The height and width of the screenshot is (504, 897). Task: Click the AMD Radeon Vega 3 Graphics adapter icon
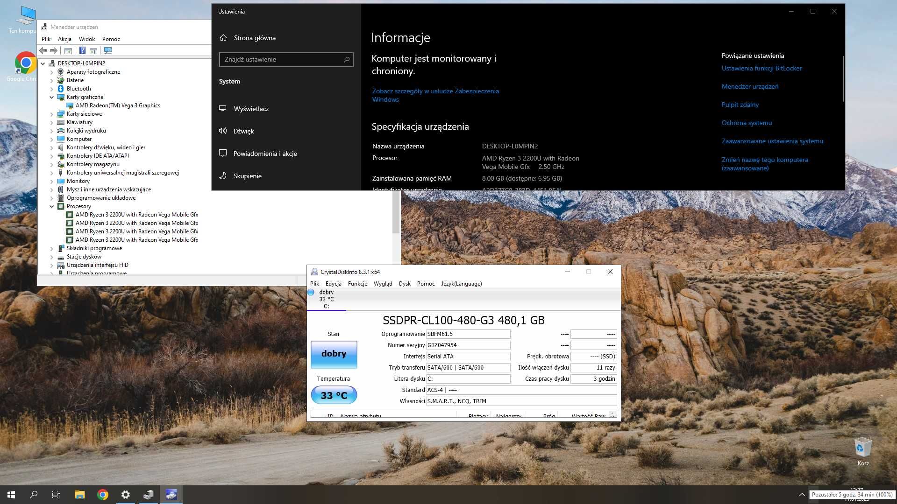(70, 105)
